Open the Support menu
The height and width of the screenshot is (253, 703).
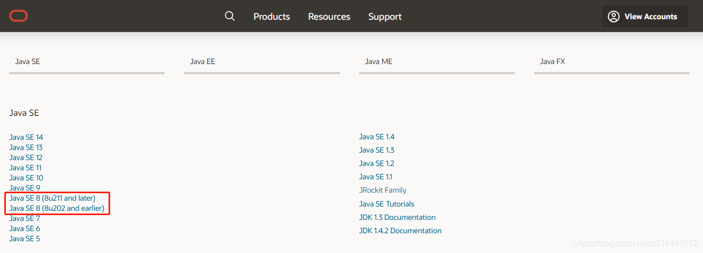[x=385, y=17]
